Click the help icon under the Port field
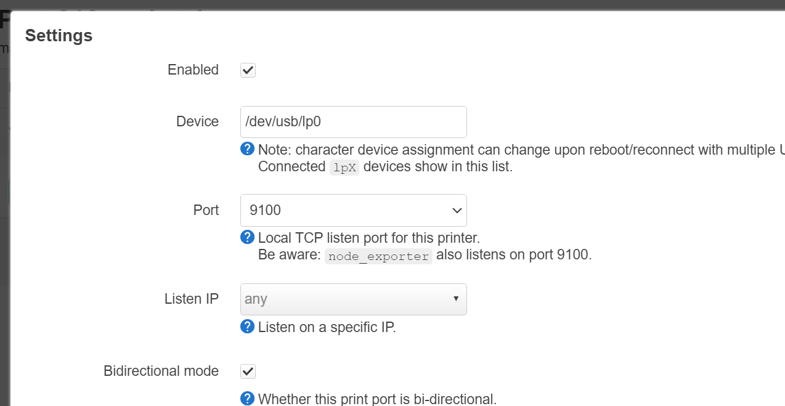 [247, 237]
